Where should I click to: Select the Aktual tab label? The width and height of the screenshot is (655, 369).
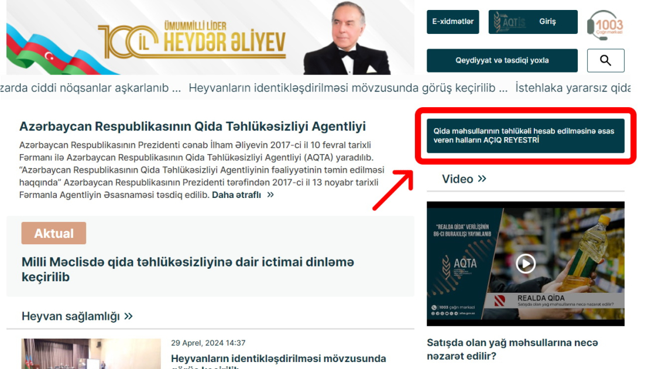54,233
